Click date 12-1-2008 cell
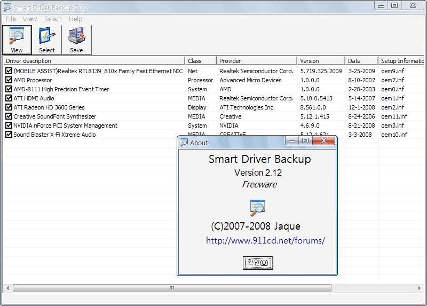The height and width of the screenshot is (306, 427). (362, 107)
